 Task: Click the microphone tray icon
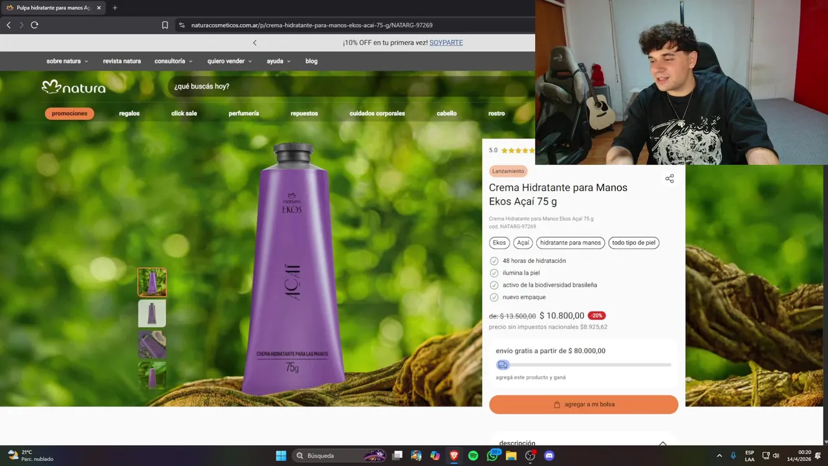tap(733, 456)
